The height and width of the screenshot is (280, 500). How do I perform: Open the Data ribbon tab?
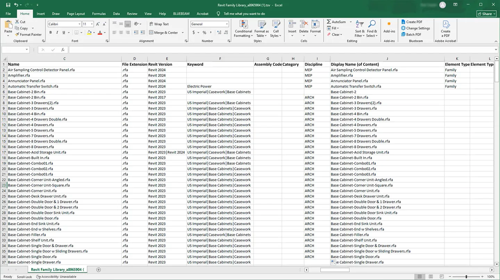click(116, 14)
